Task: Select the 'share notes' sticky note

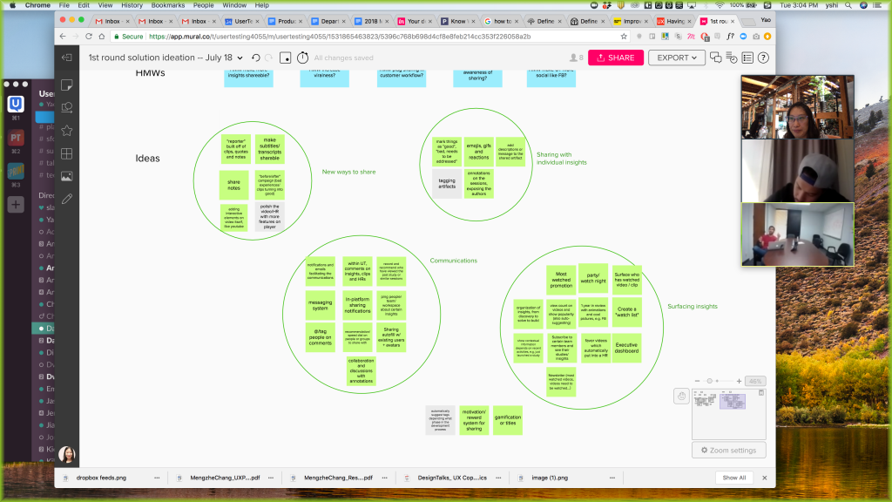Action: click(x=233, y=185)
